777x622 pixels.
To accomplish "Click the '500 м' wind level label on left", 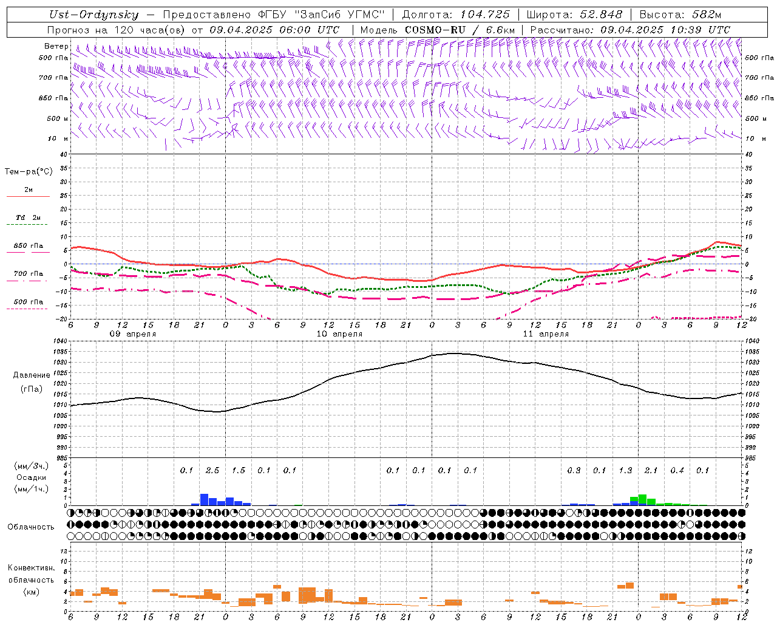I will (58, 118).
